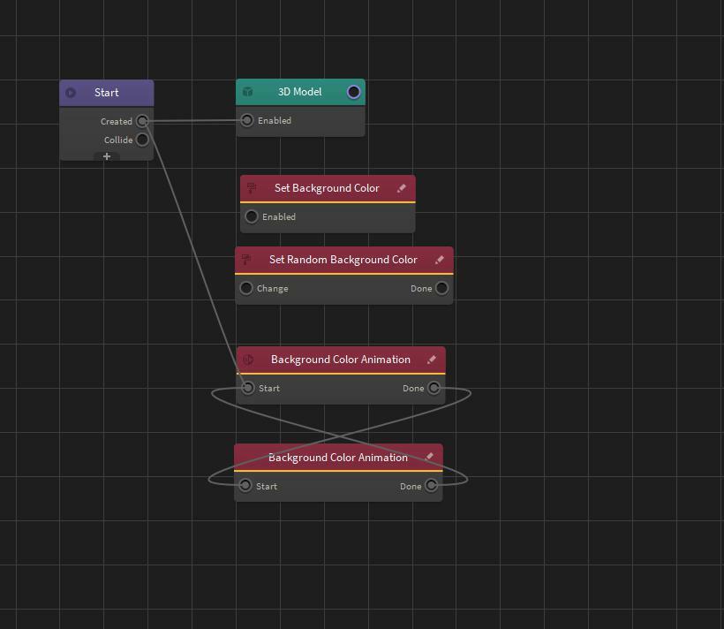Screen dimensions: 724x629
Task: Click the blue output port on 3D Model header
Action: coord(353,92)
